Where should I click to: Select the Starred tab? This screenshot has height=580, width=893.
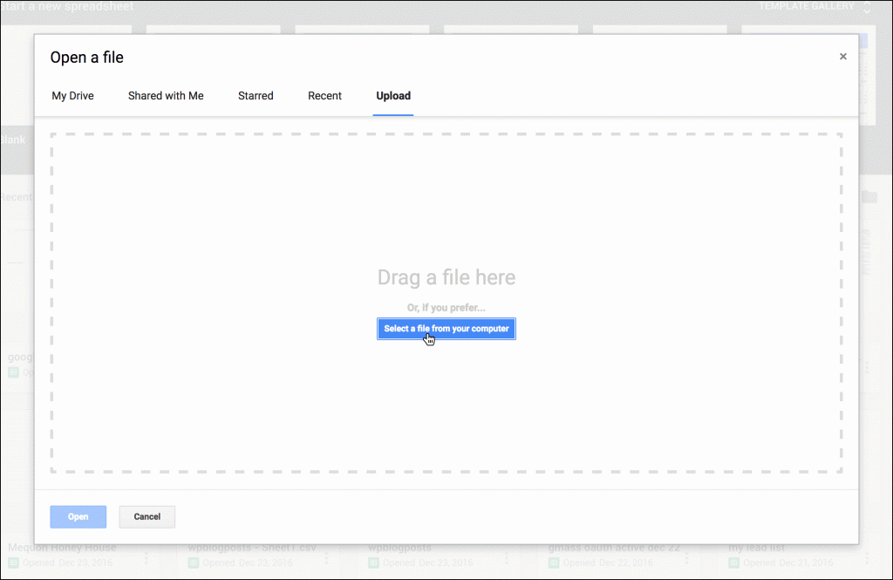tap(256, 96)
